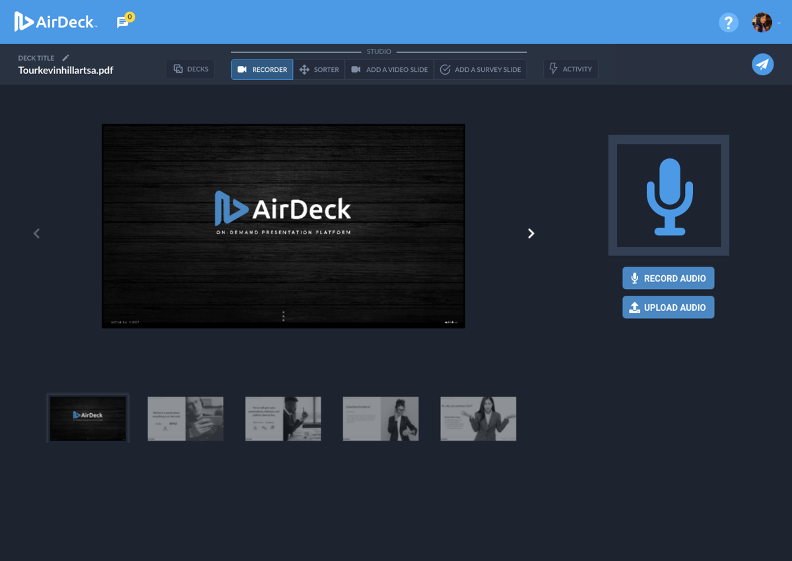
Task: Click ADD A VIDEO SLIDE
Action: click(x=389, y=69)
